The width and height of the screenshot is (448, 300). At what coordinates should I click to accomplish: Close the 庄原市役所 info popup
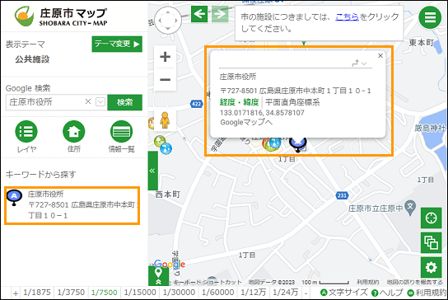coord(380,55)
